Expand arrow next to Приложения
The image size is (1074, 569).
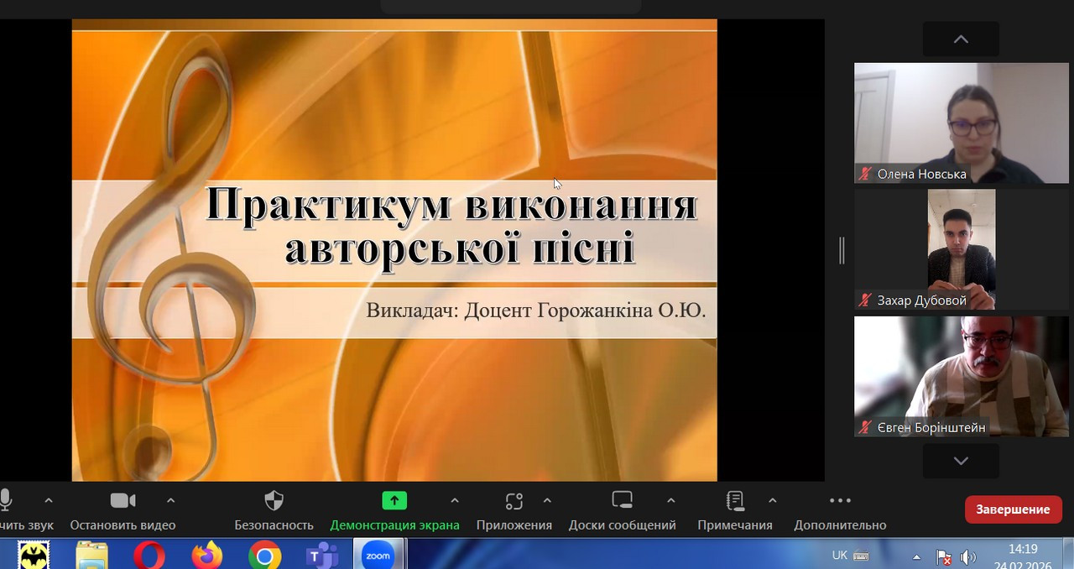click(x=547, y=500)
